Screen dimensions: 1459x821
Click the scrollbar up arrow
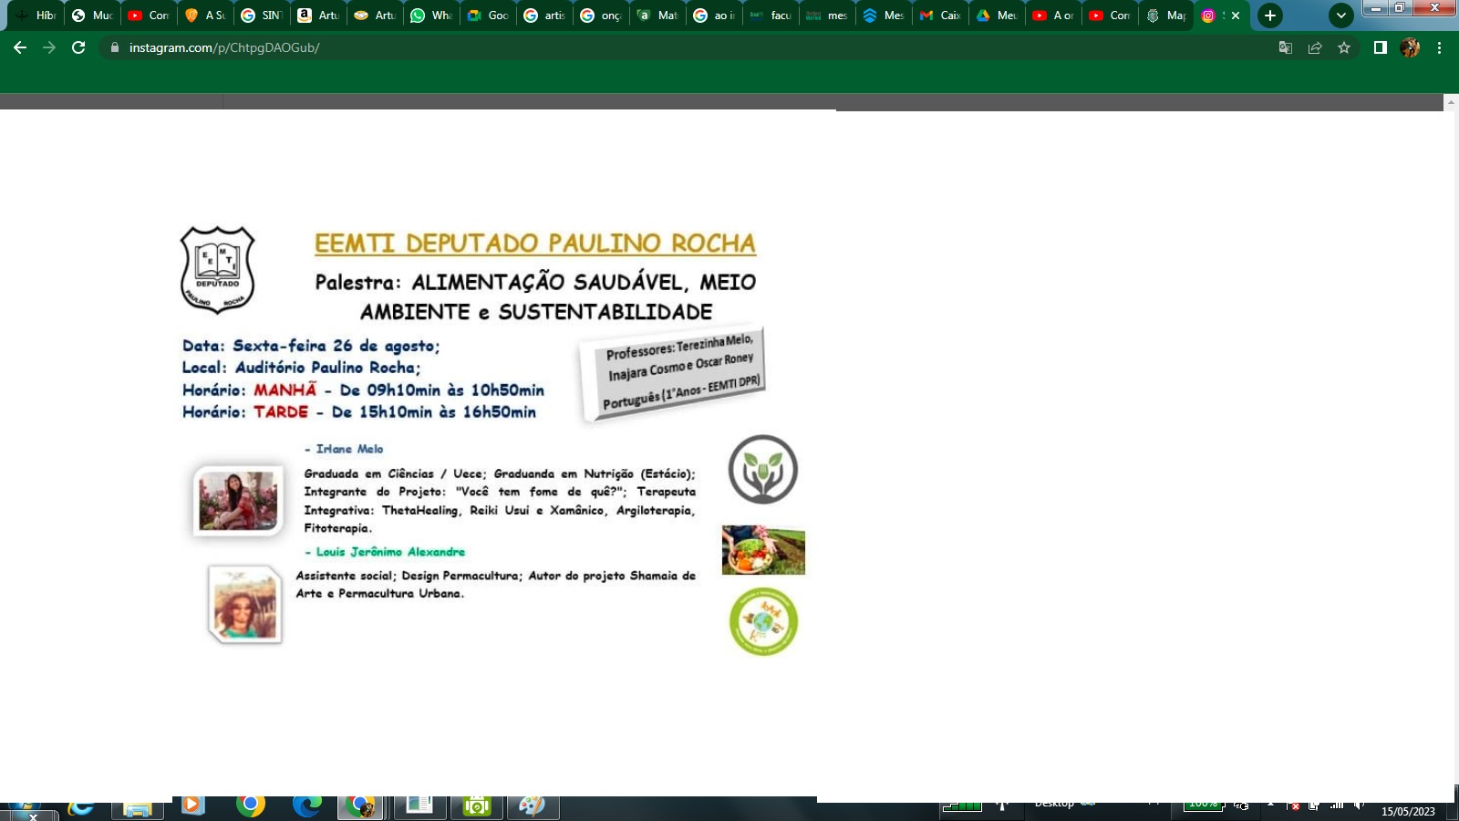[x=1450, y=103]
